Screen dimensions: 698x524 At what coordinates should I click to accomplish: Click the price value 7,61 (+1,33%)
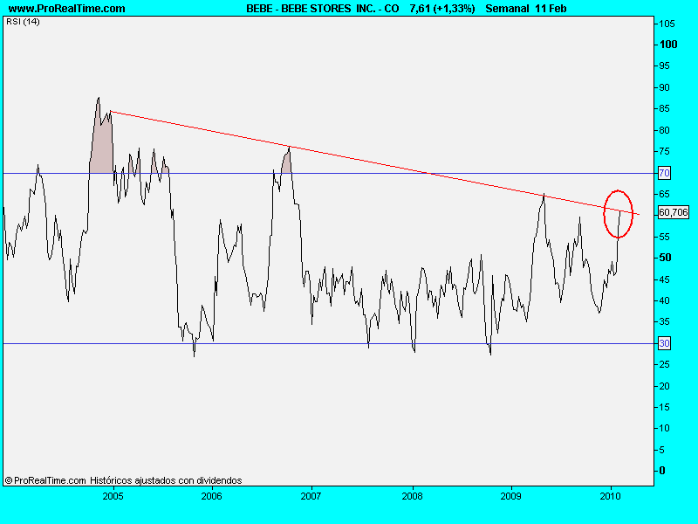click(442, 8)
